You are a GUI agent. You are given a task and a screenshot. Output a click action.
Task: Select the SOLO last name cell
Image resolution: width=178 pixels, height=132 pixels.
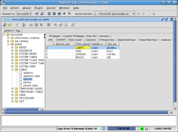point(113,51)
